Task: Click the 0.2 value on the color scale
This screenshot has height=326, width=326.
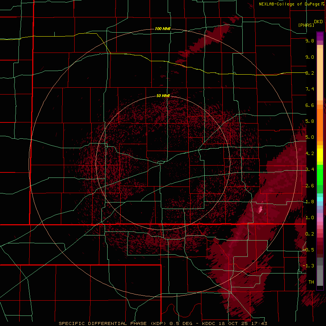Action: click(x=310, y=234)
